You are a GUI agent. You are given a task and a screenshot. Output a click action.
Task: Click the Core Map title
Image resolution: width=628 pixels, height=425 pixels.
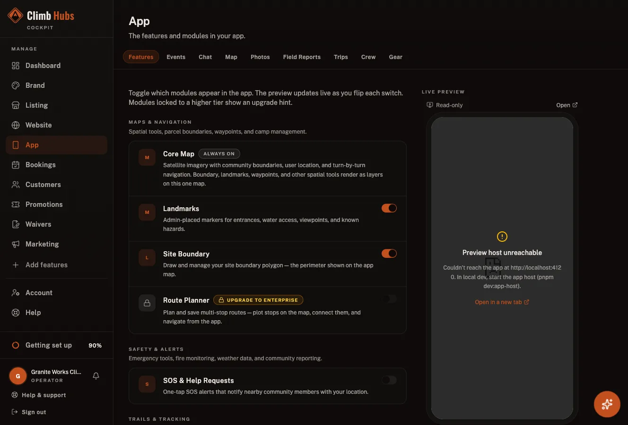(x=179, y=154)
